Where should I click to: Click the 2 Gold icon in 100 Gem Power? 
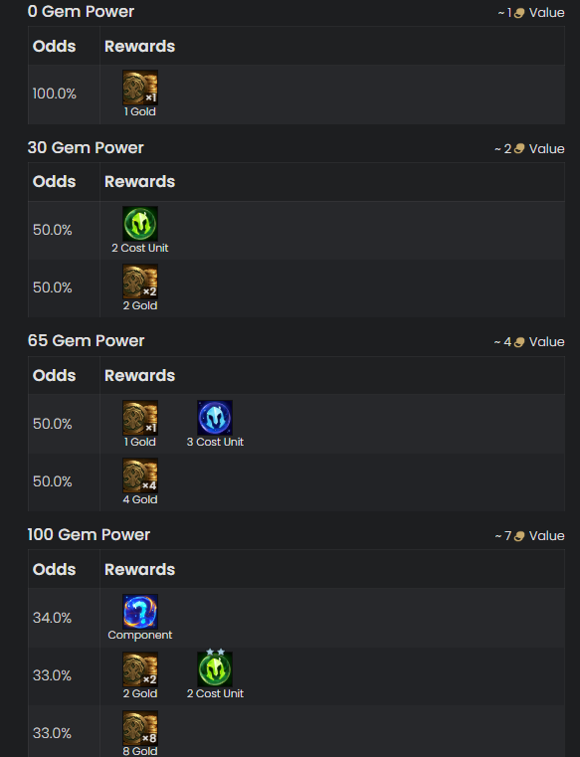tap(140, 669)
